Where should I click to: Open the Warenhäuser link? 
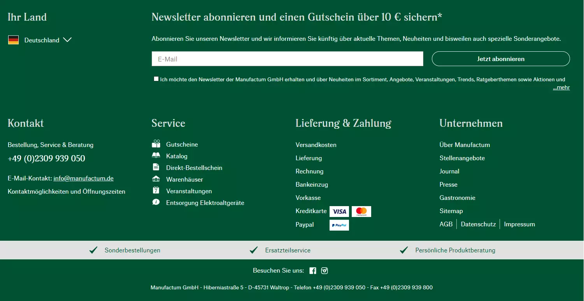coord(184,179)
